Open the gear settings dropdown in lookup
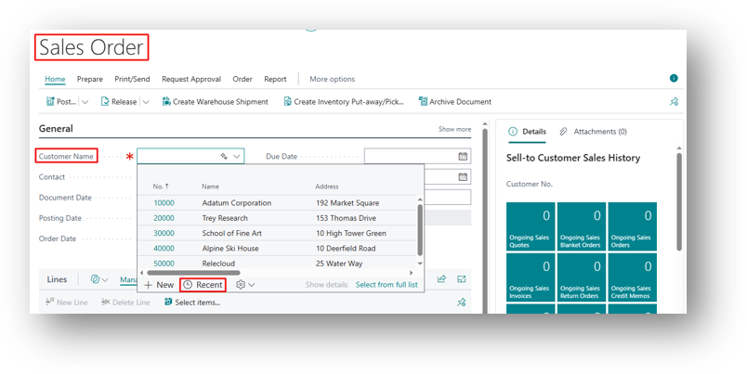The image size is (747, 374). coord(245,285)
